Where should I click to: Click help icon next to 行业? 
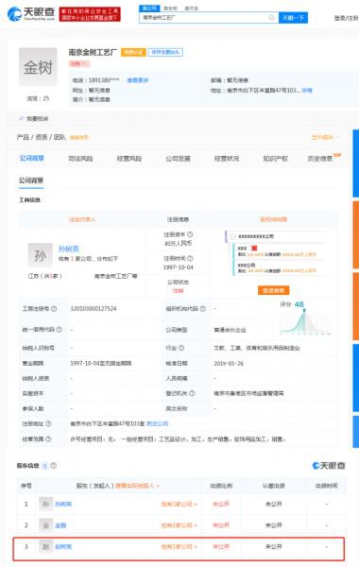(181, 348)
